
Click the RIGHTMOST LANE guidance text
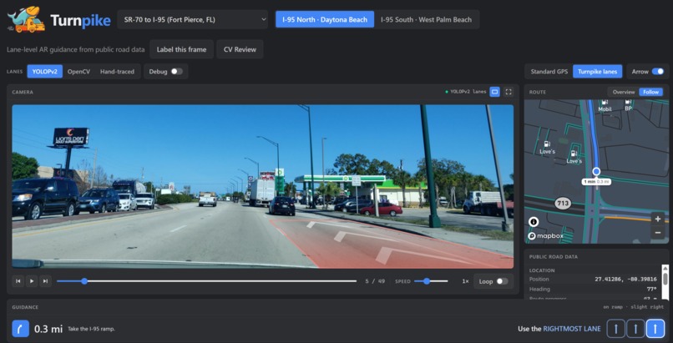pos(572,329)
